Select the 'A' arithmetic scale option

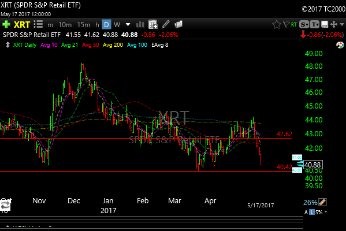coord(306,213)
